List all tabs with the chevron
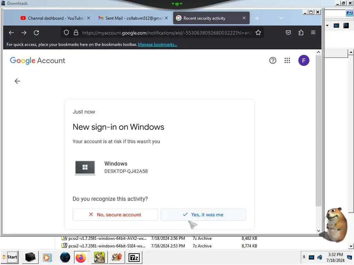Screen dimensions: 354x265 [x=281, y=18]
